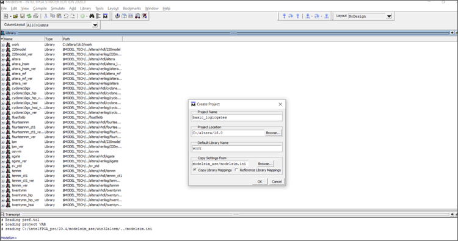The image size is (458, 241).
Task: Expand the osvvm library node
Action: click(x=3, y=151)
